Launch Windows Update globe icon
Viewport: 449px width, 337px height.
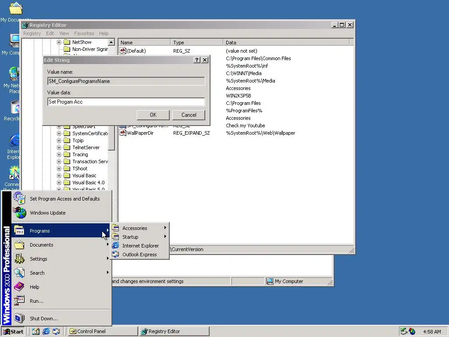19,213
